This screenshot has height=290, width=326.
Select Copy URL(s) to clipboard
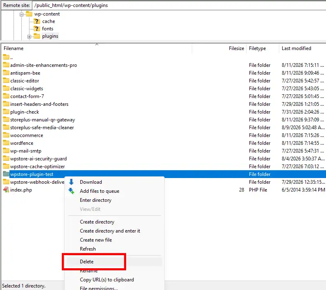[x=107, y=280]
